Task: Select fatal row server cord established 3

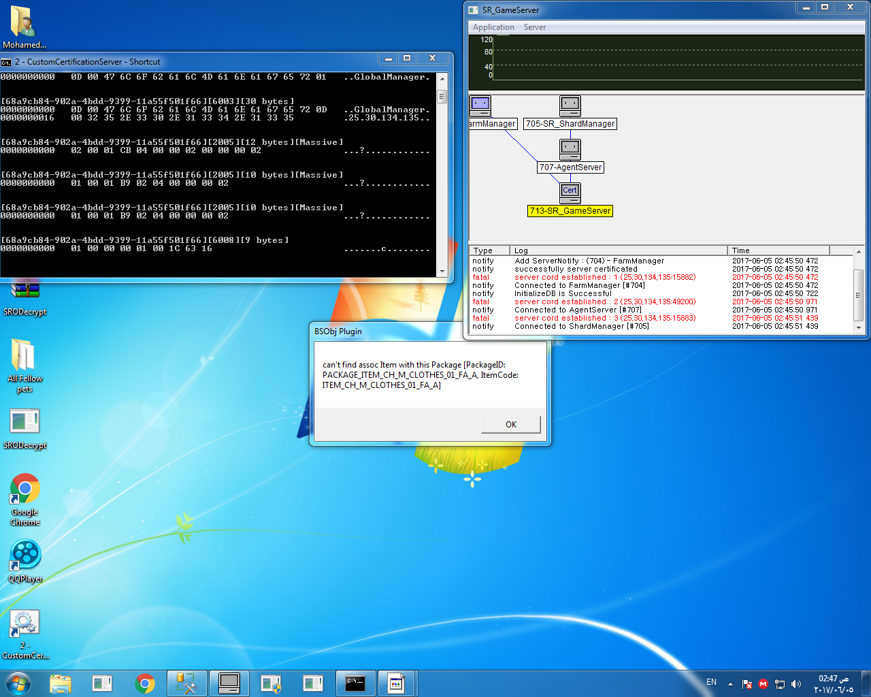Action: [x=661, y=318]
